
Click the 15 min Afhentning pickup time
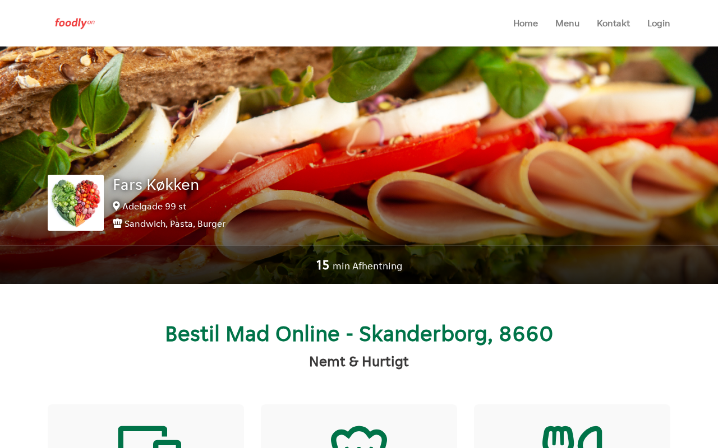(359, 265)
